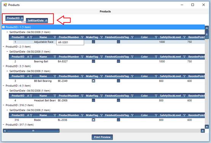Open Color filter in ProductID 4 group header
Image resolution: width=211 pixels, height=143 pixels.
click(x=156, y=96)
